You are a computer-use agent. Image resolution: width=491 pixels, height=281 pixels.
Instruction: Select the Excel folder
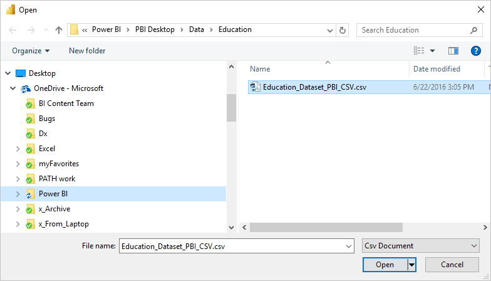tap(47, 149)
